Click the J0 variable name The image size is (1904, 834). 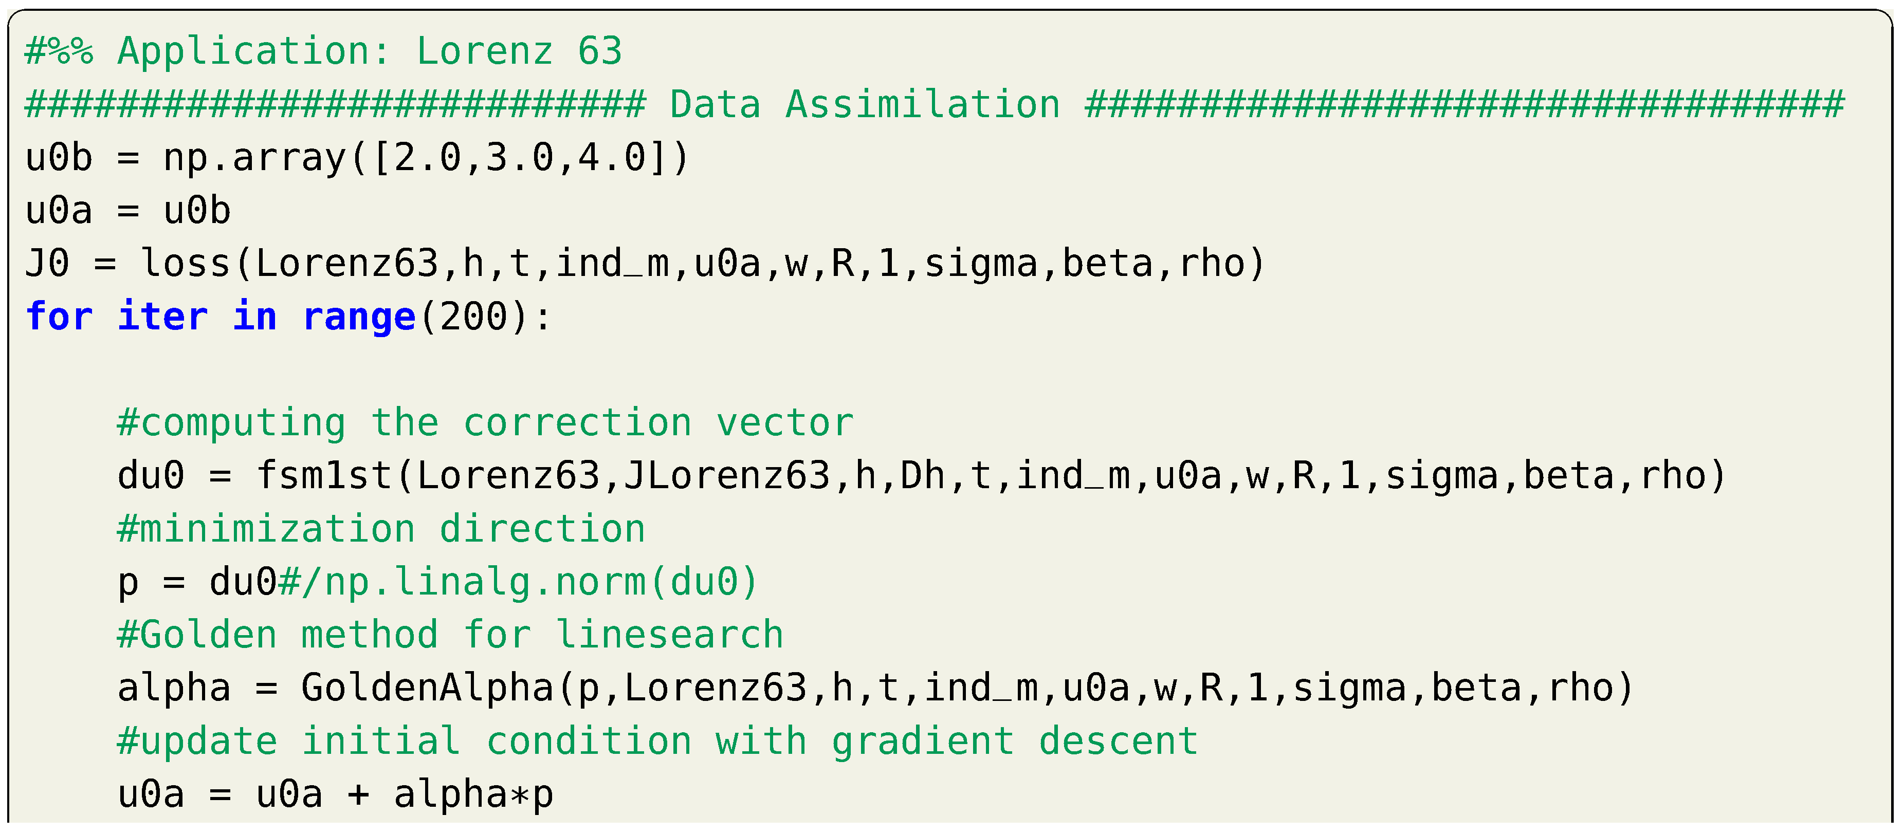click(47, 265)
